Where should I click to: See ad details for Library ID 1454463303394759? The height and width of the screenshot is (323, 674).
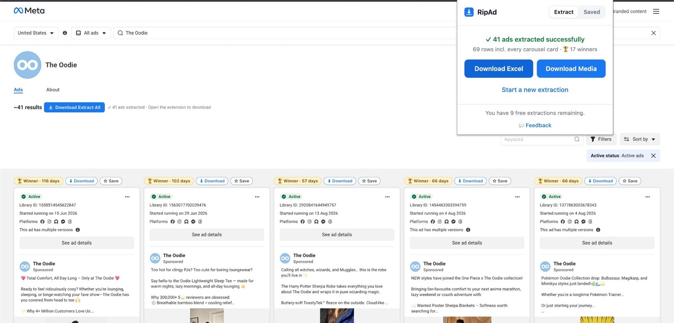click(x=467, y=243)
